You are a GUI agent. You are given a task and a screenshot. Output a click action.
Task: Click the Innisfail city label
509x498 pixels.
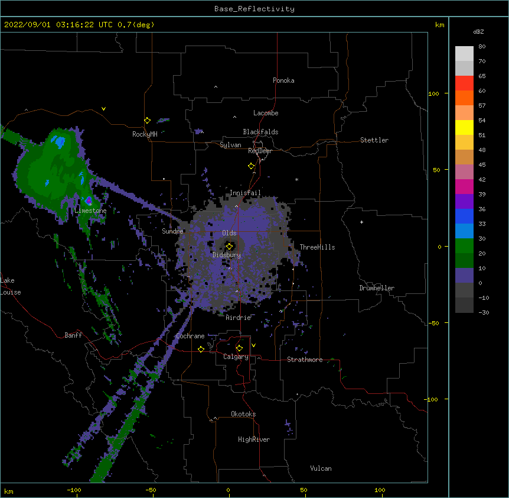pos(245,193)
